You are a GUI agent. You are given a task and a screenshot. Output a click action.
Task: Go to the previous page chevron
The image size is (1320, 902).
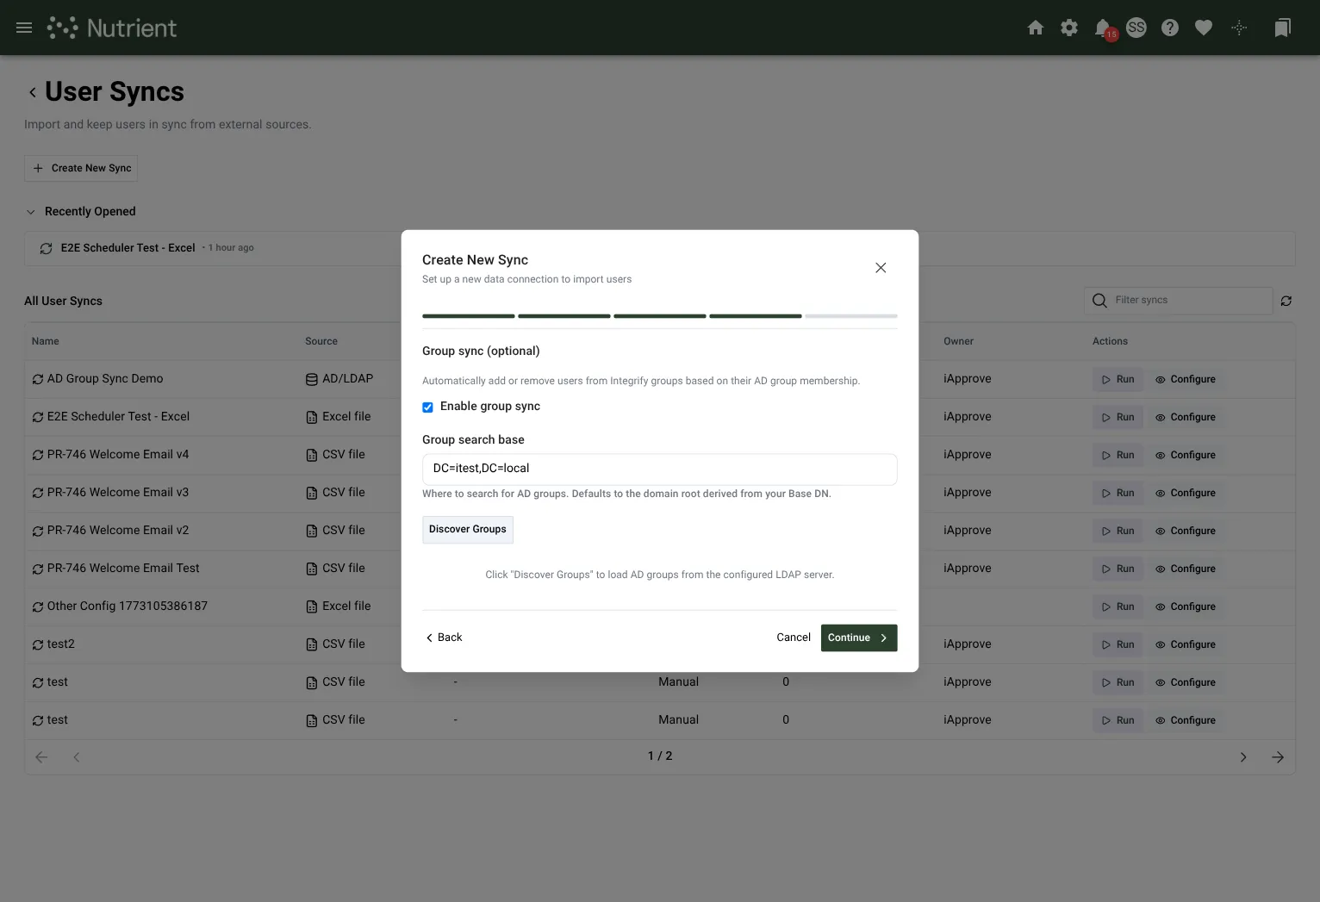tap(77, 757)
